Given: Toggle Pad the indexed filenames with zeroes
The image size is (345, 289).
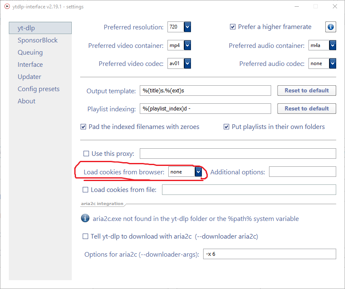Looking at the screenshot, I should coord(83,127).
